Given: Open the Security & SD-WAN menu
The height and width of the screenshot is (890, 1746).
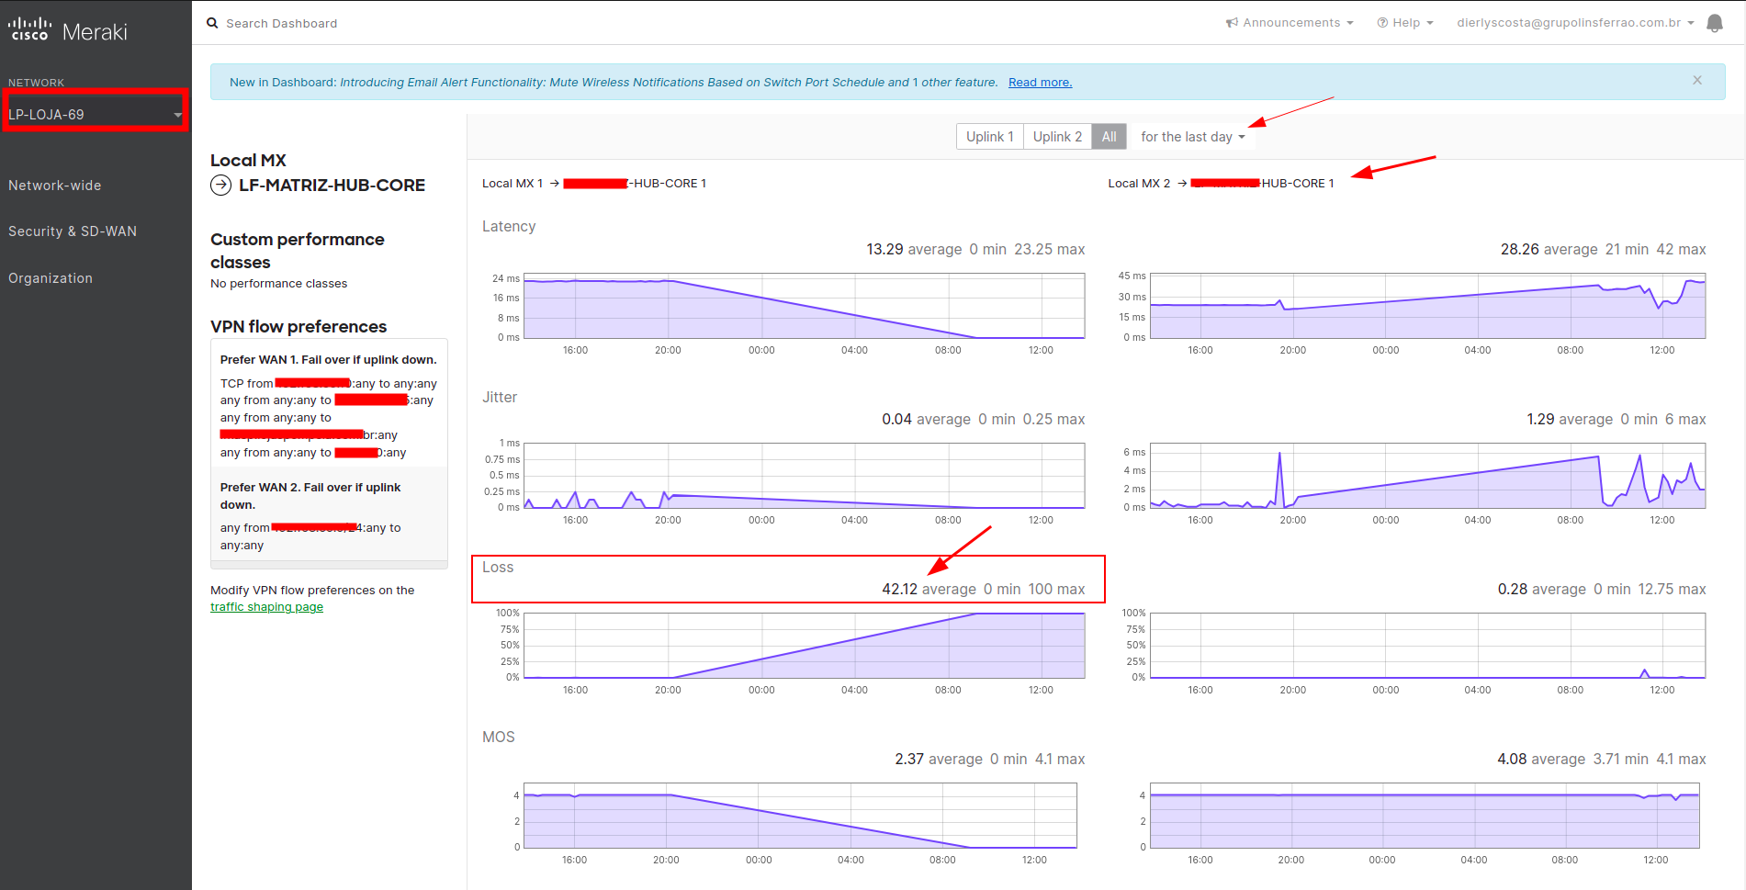Looking at the screenshot, I should pos(73,231).
